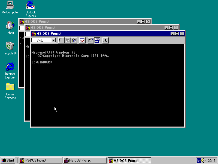The height and width of the screenshot is (164, 218).
Task: Select the Outlook Express desktop shortcut
Action: [x=31, y=9]
